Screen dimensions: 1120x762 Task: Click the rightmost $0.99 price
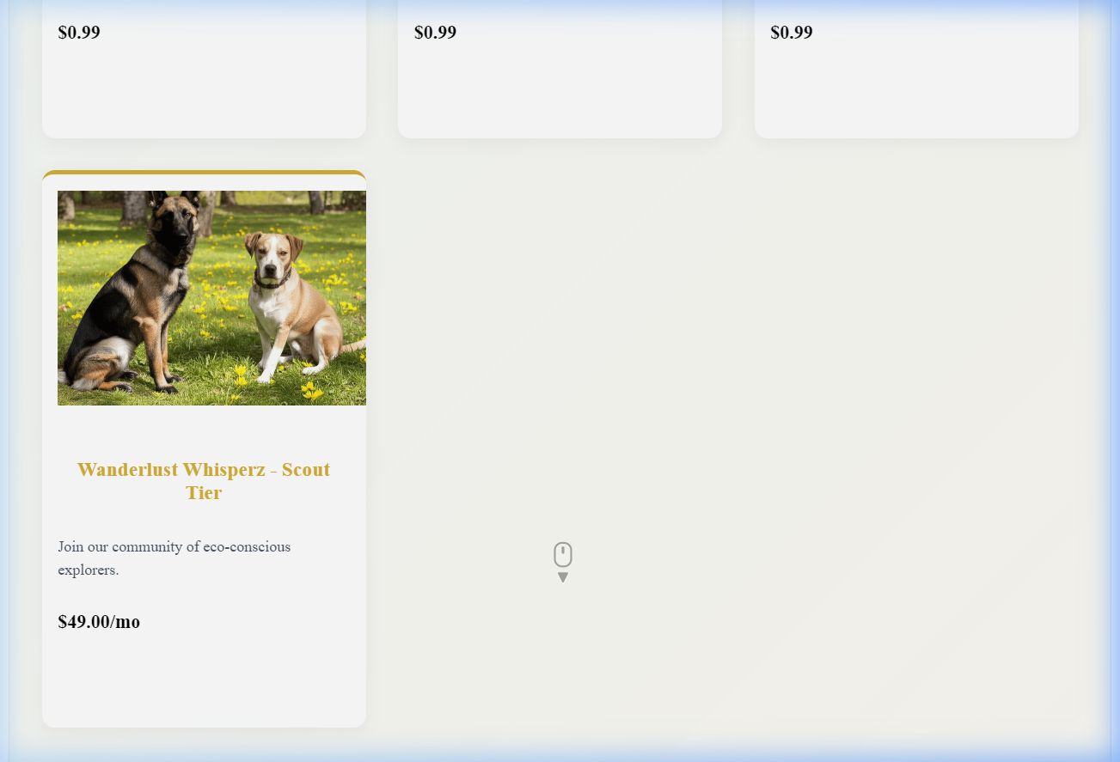(791, 33)
